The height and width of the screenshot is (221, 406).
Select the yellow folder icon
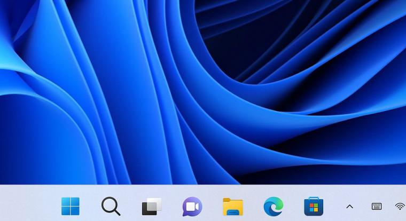[233, 207]
